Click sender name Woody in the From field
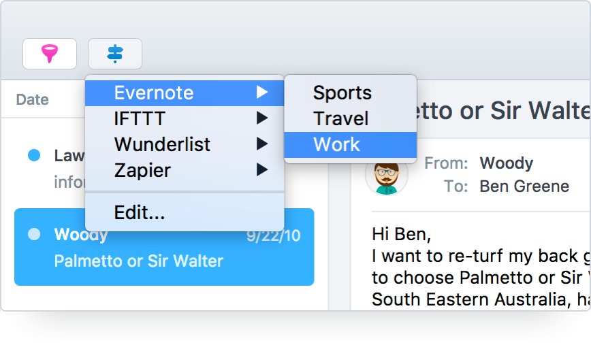Screen dimensions: 591x347 click(506, 163)
